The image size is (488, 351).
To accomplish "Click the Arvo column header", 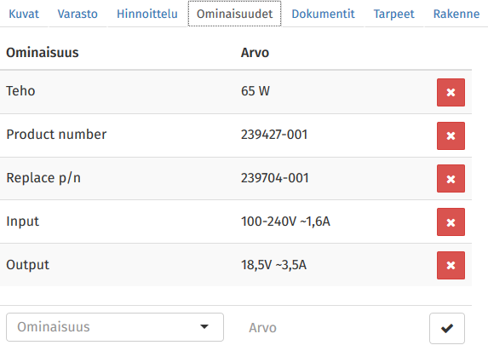I will [x=255, y=52].
